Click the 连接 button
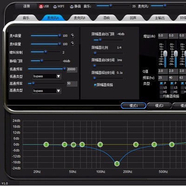The height and width of the screenshot is (186, 186). 27,6
